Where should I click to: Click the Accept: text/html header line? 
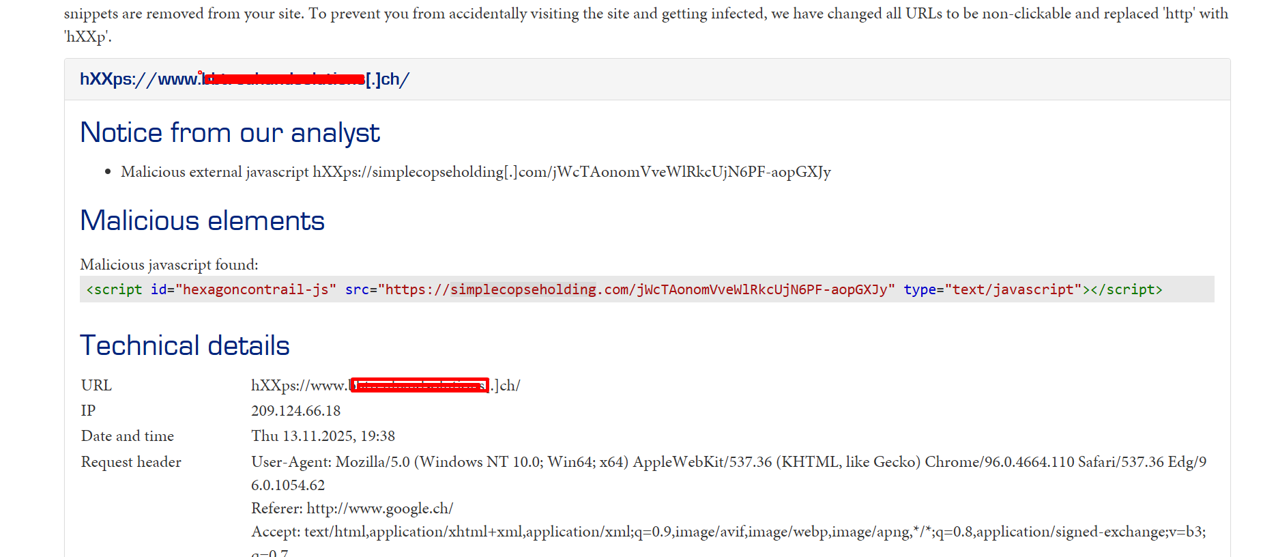[x=728, y=532]
